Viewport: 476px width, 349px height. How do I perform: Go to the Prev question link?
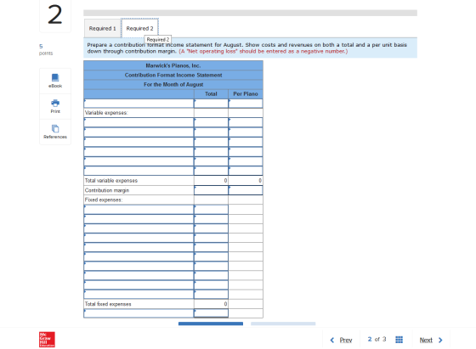click(346, 341)
